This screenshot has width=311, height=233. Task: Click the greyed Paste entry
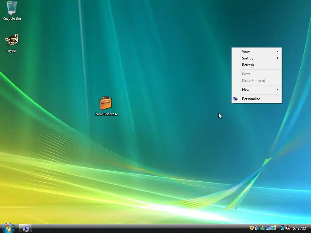click(257, 74)
